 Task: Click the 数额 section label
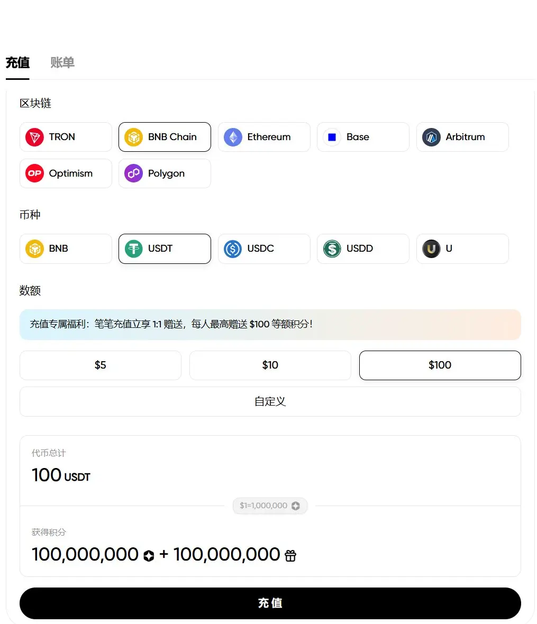click(30, 290)
